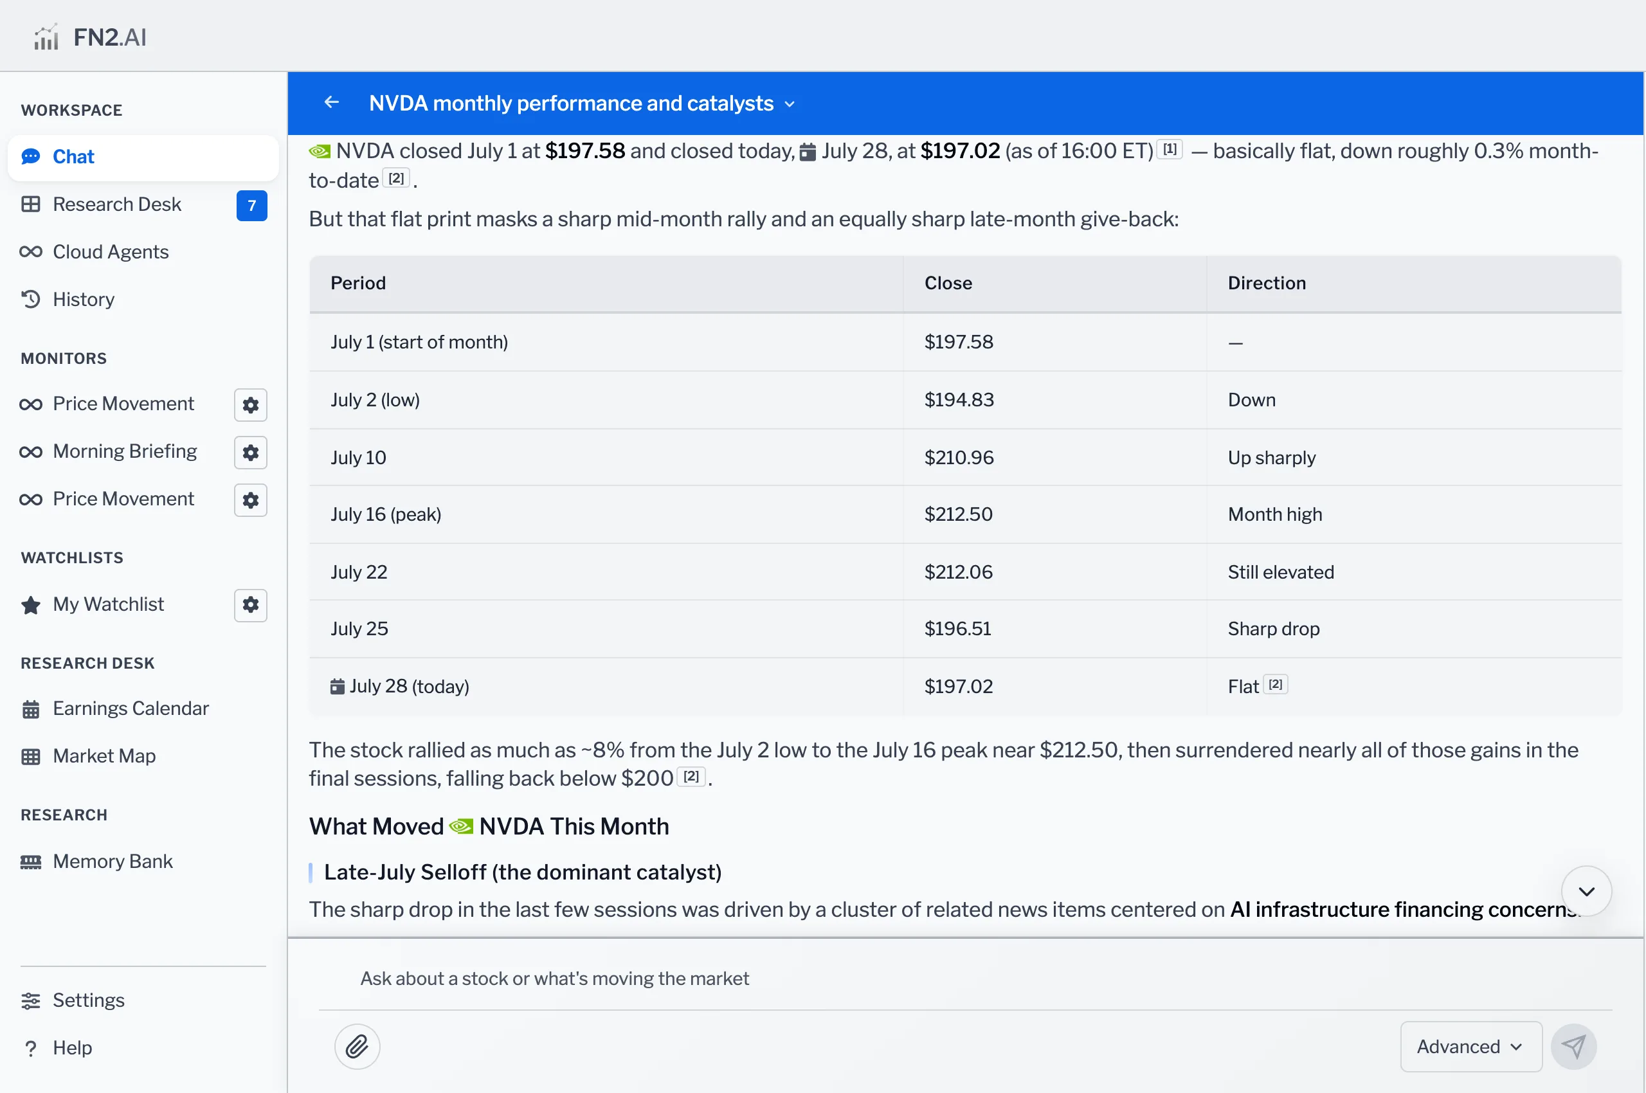Go back using the header arrow

(x=332, y=102)
